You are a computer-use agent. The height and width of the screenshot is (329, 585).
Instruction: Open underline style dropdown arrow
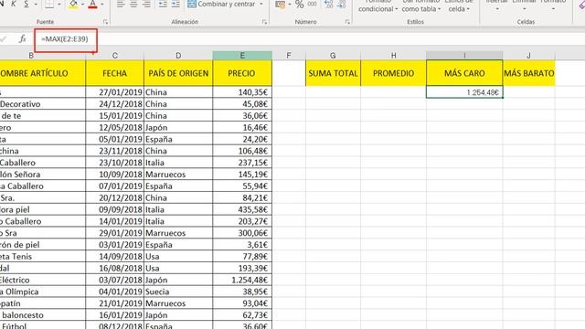(x=36, y=4)
